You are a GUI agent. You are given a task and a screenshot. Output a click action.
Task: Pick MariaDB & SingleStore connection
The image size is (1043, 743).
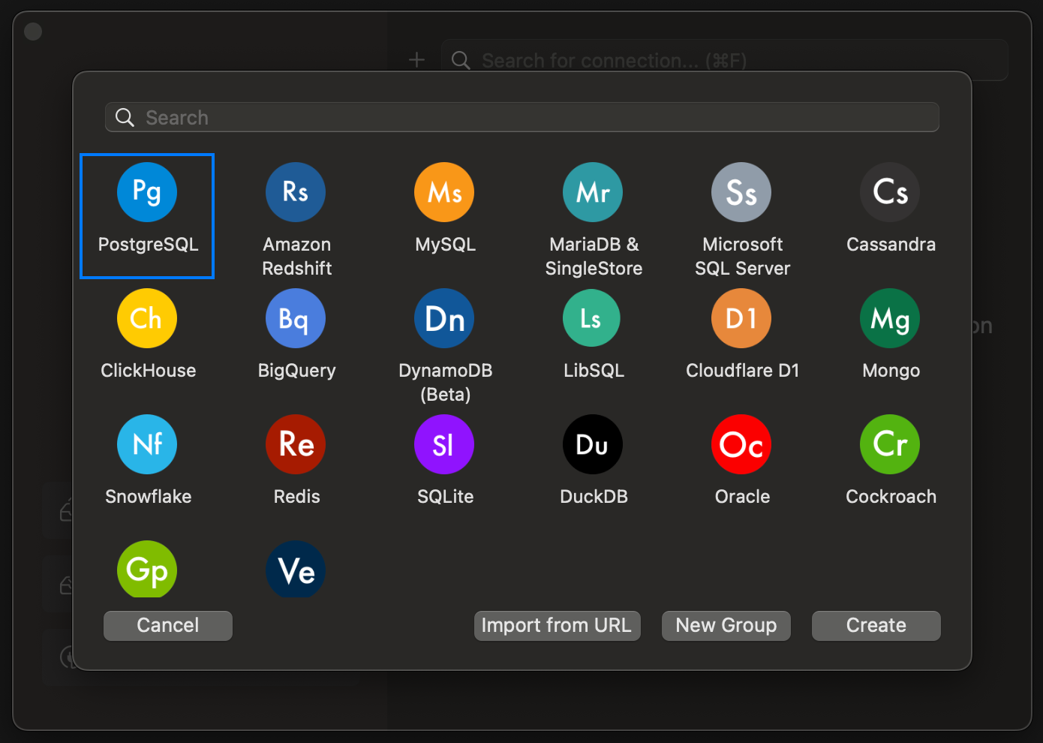tap(592, 192)
